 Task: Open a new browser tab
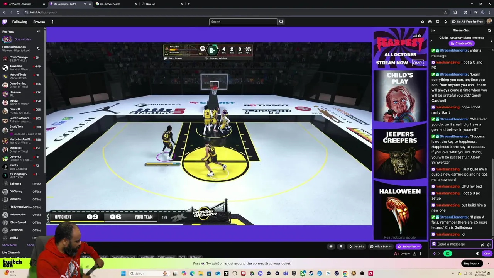pos(188,4)
